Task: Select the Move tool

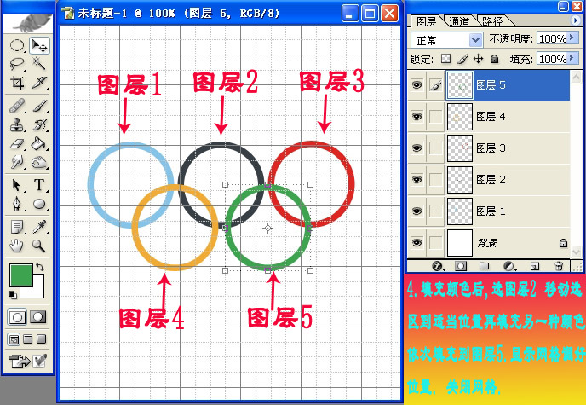Action: pyautogui.click(x=39, y=46)
